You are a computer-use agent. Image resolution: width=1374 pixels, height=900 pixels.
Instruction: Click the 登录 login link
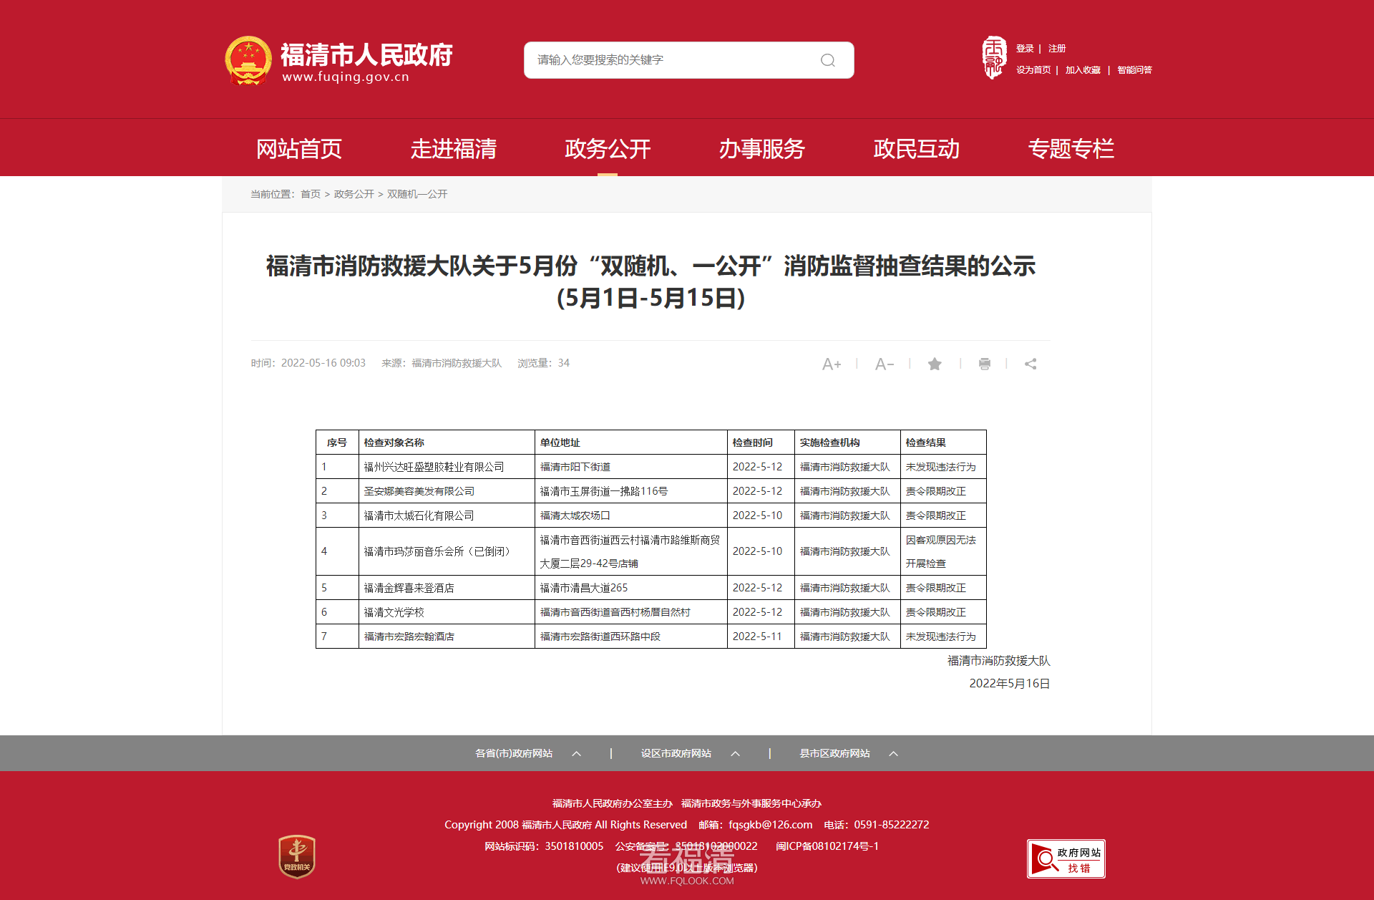pos(1025,49)
